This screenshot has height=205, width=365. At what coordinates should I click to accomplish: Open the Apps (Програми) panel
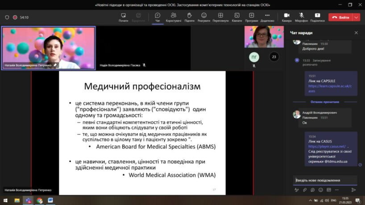tap(251, 17)
